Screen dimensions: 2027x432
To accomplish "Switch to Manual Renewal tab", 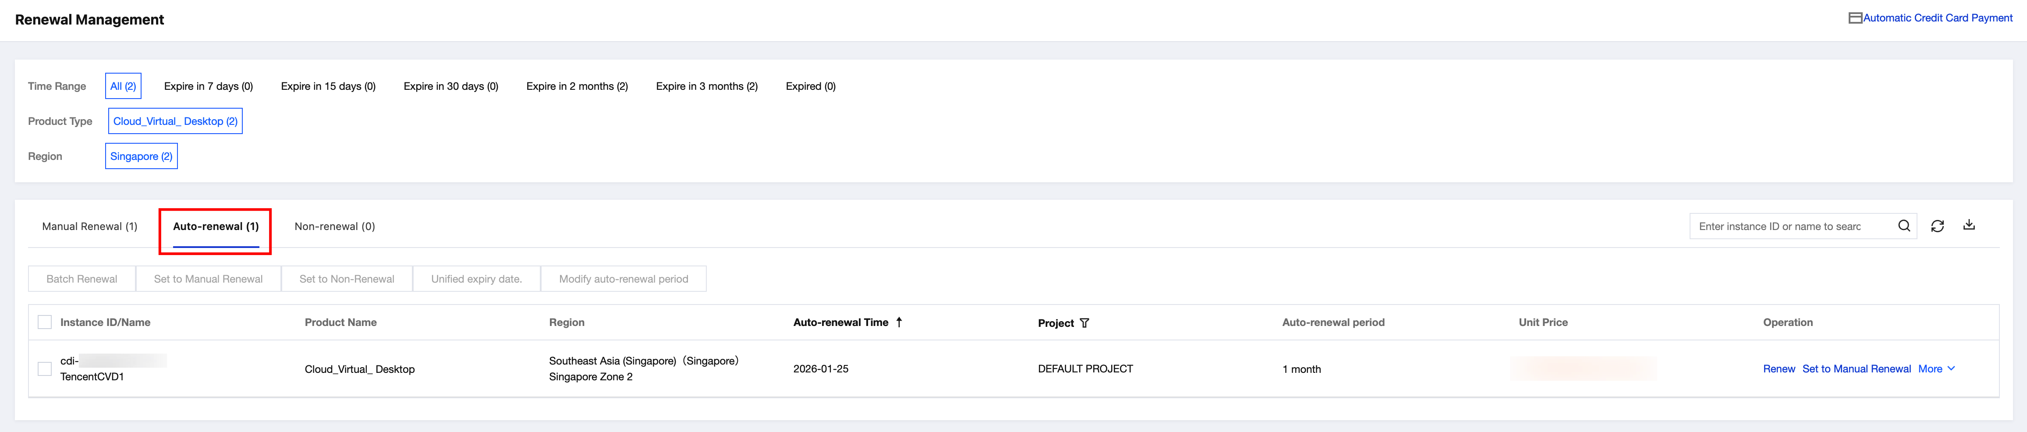I will click(90, 227).
